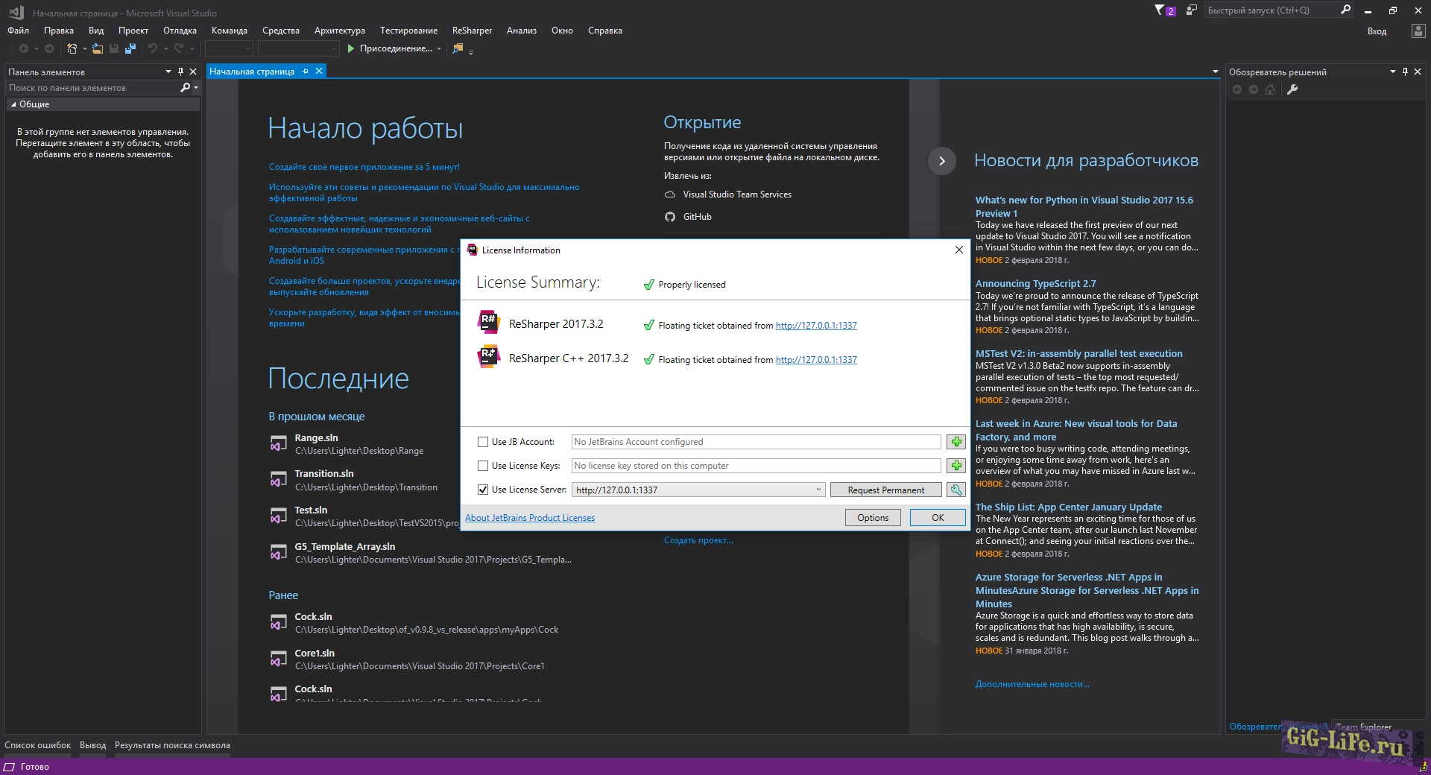Uncheck the Use License Server checkbox
This screenshot has height=775, width=1431.
(x=483, y=490)
